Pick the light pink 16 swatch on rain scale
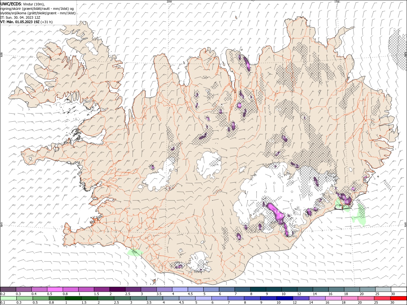The height and width of the screenshot is (305, 407). coord(333,298)
